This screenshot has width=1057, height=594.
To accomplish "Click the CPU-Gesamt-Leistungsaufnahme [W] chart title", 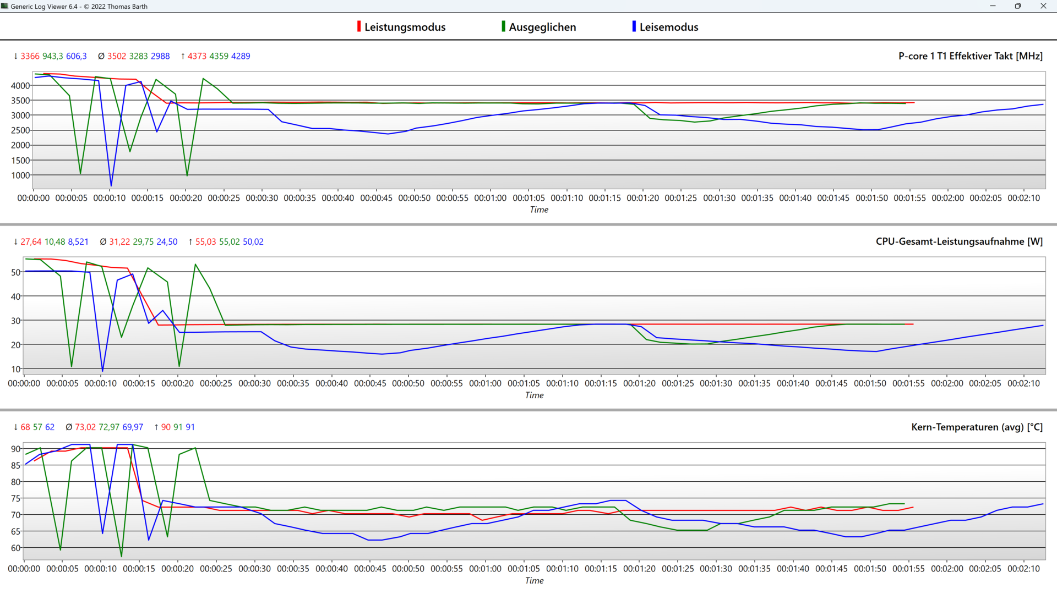I will [959, 241].
